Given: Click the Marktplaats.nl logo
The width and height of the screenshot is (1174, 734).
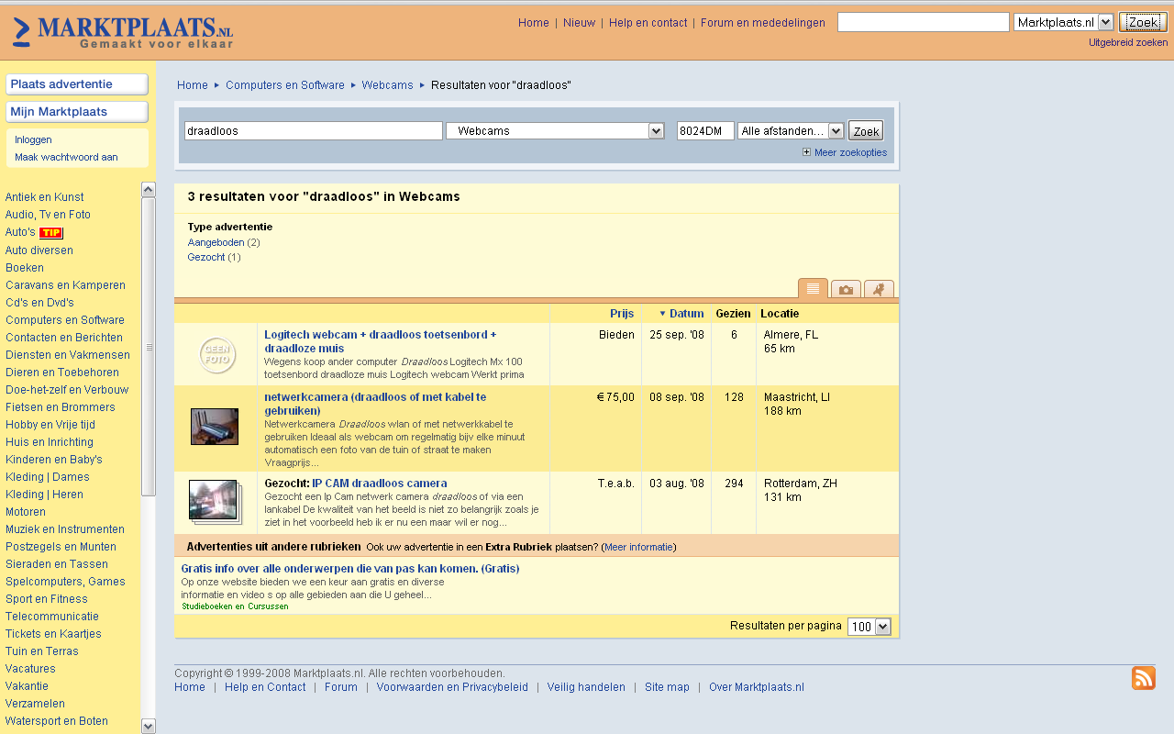Looking at the screenshot, I should (x=123, y=31).
